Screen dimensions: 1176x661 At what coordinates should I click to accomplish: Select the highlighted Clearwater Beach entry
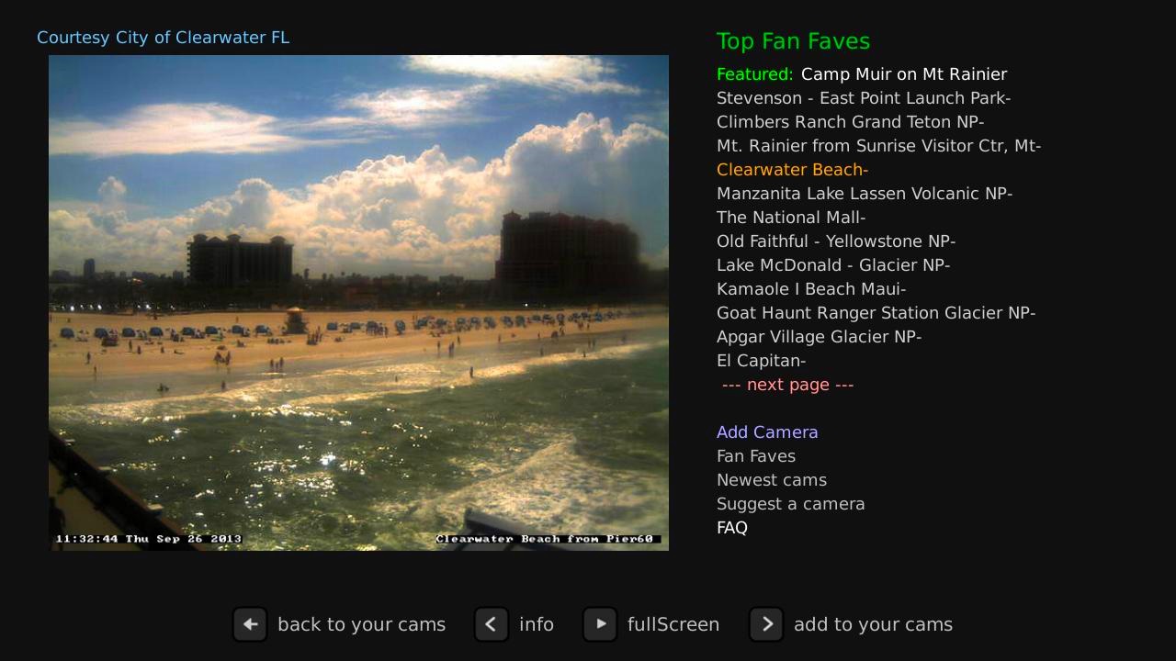coord(793,170)
